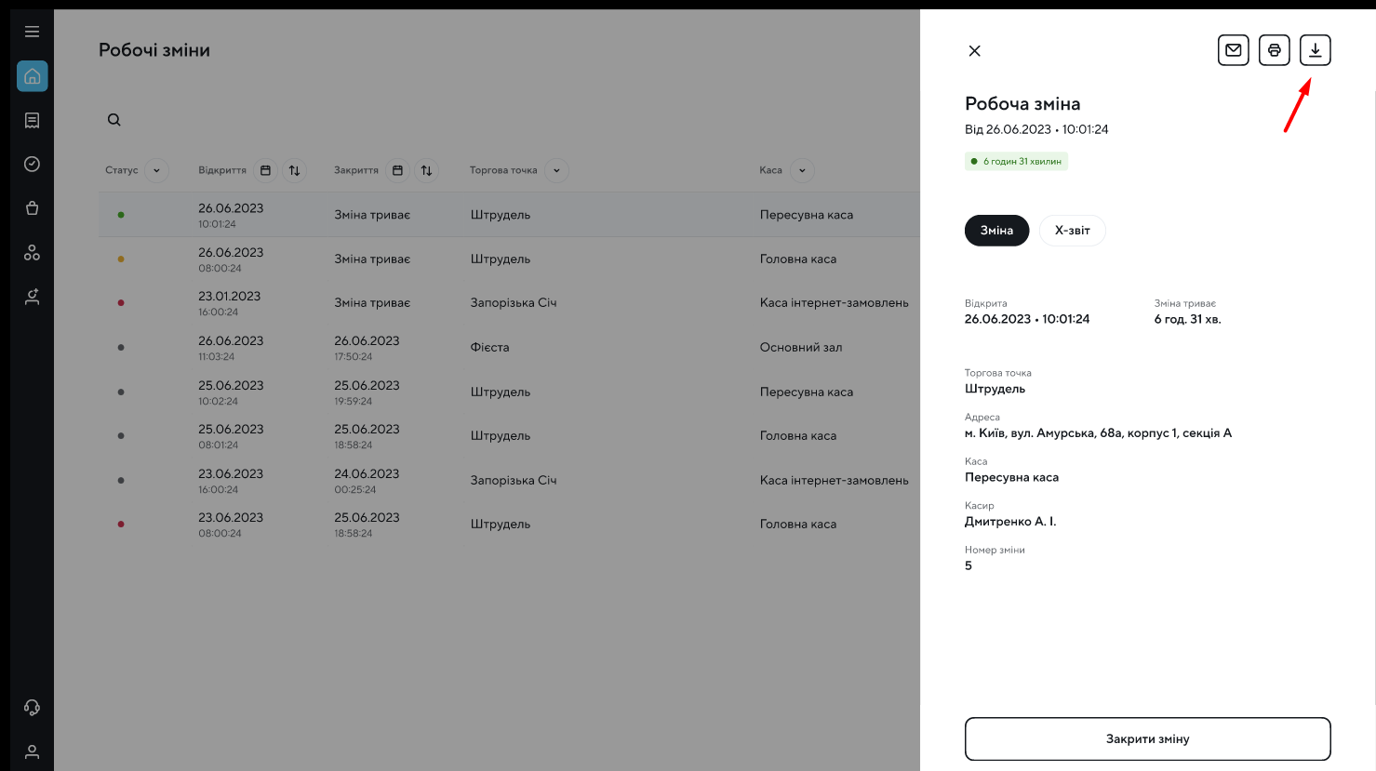Send shift report by email icon
1376x771 pixels.
pyautogui.click(x=1233, y=50)
